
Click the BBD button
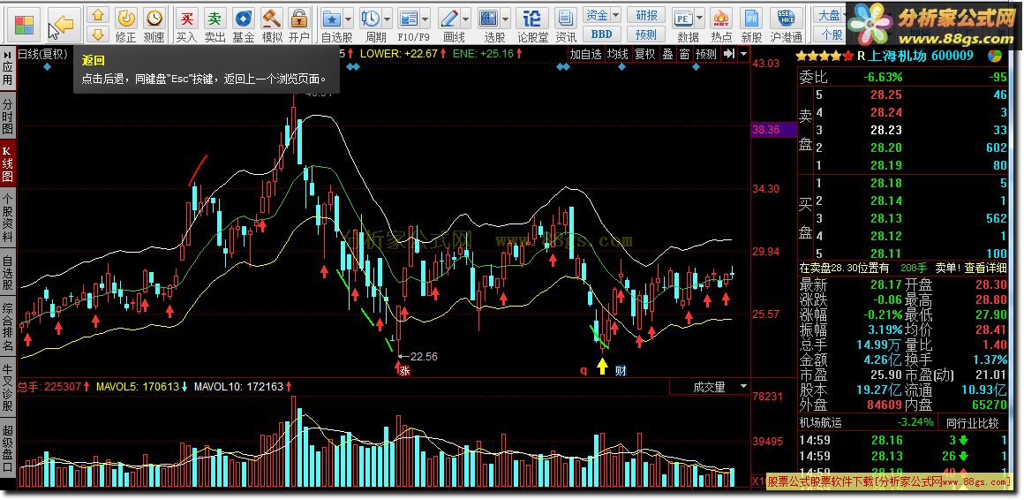coord(601,34)
